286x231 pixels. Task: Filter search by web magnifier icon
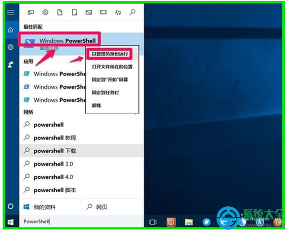(133, 12)
